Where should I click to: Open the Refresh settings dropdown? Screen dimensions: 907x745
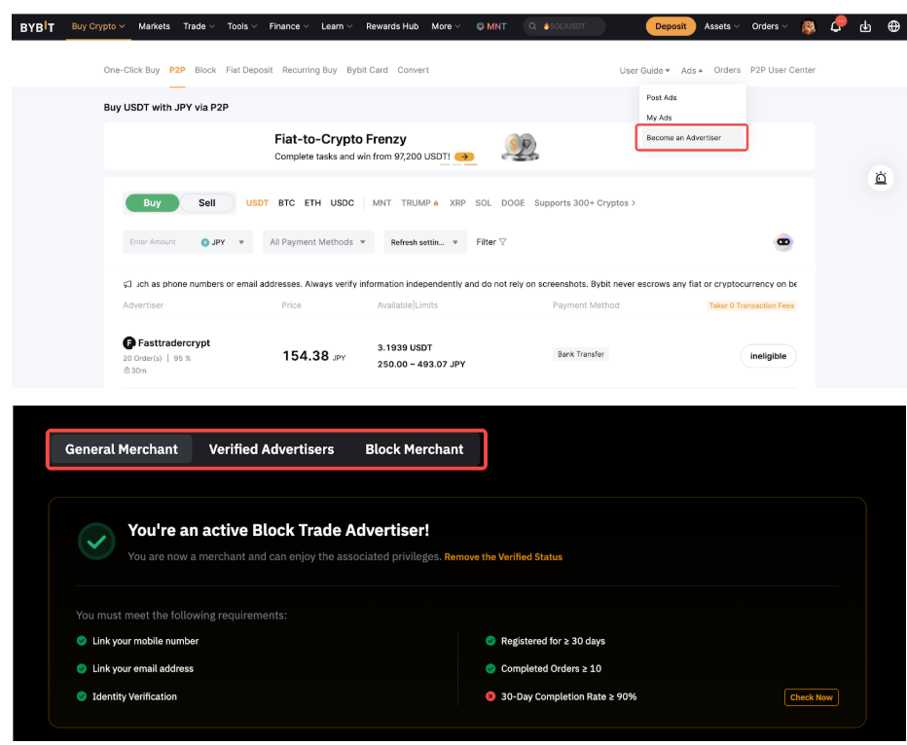[x=424, y=242]
